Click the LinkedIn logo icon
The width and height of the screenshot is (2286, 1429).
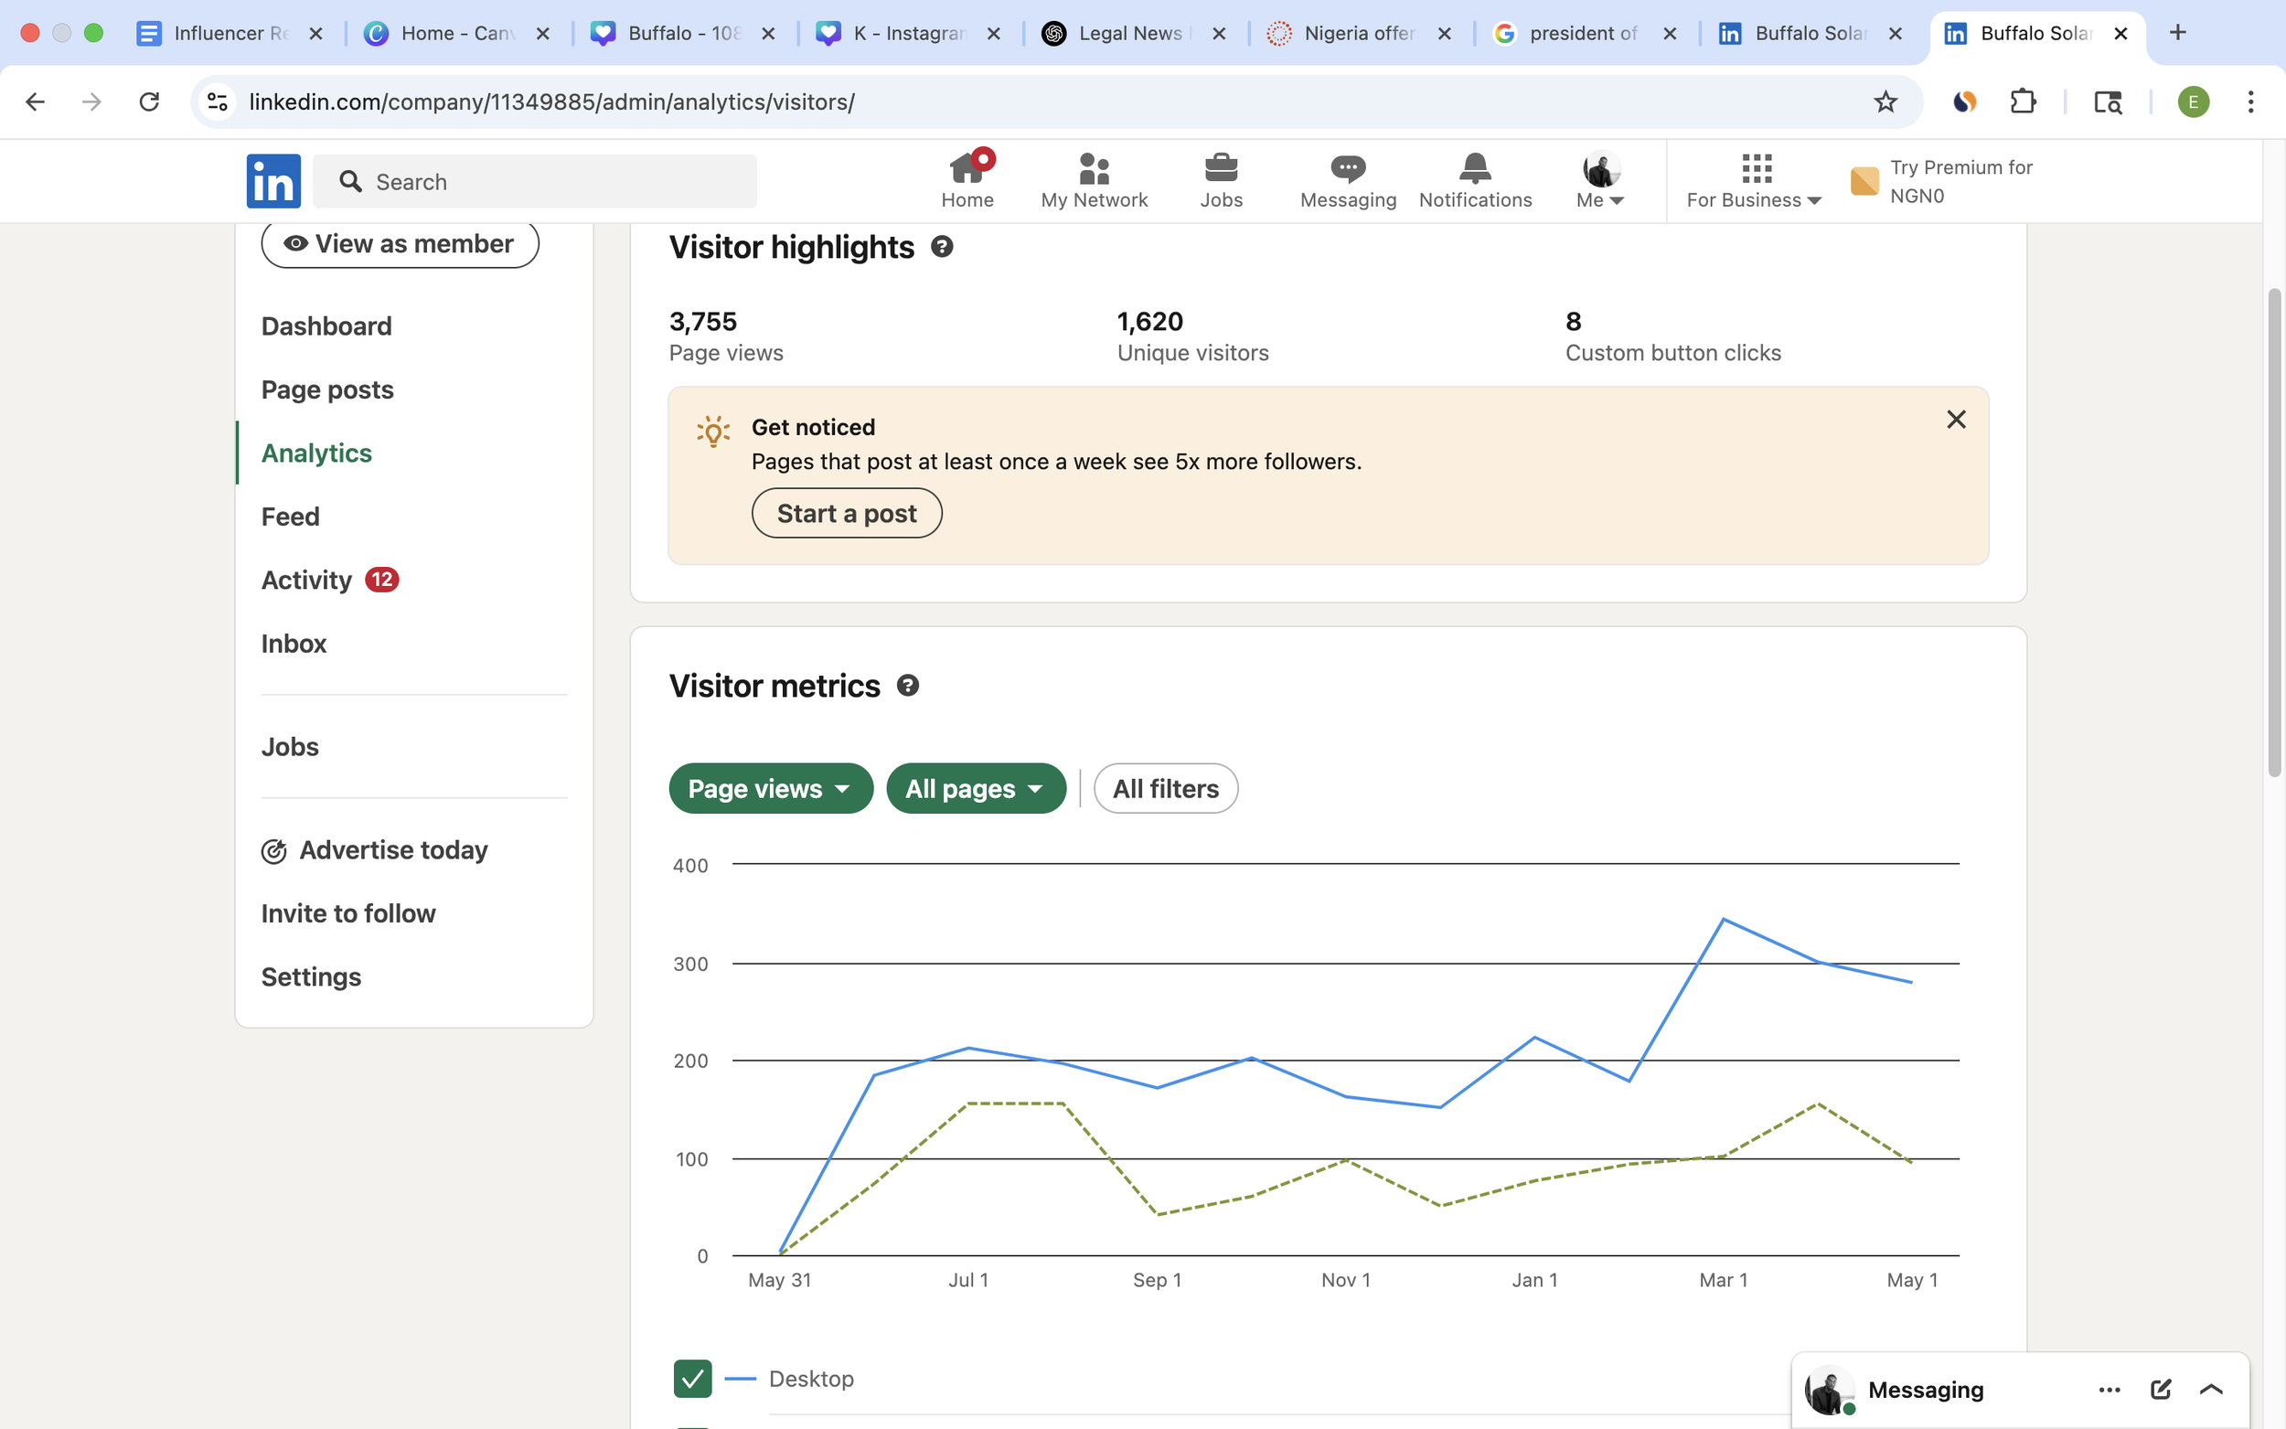273,180
